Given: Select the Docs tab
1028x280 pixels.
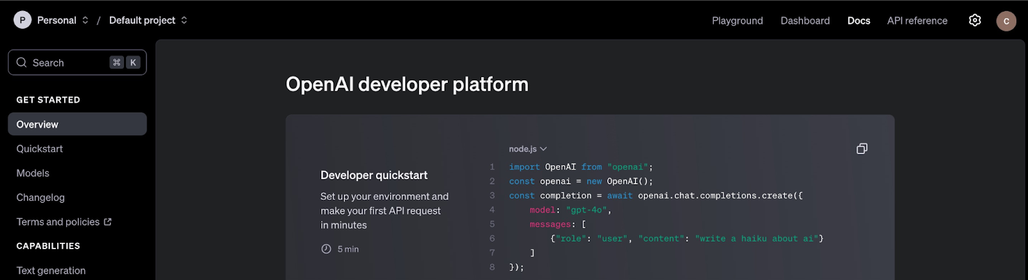Looking at the screenshot, I should [x=858, y=21].
